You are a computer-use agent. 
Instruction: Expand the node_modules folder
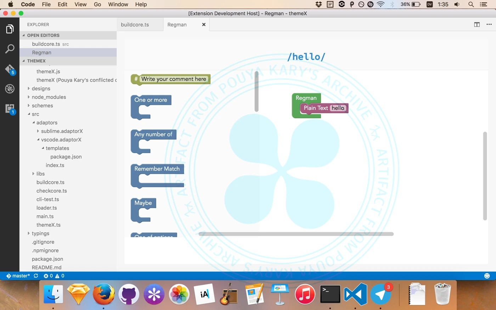49,97
